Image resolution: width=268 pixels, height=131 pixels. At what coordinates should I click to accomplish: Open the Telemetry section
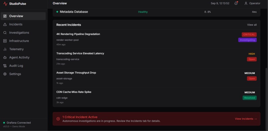click(23, 49)
